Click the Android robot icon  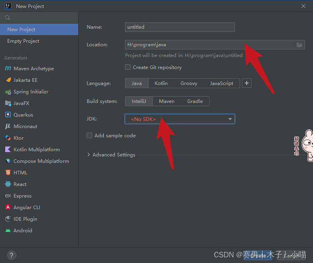click(x=8, y=231)
